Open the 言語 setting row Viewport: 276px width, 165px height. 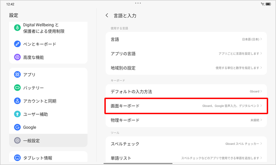[186, 39]
